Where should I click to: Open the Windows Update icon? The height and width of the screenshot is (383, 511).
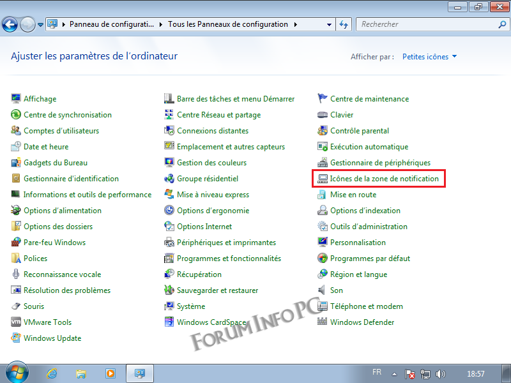coord(15,338)
